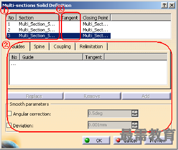This screenshot has height=150, width=178.
Task: Click the 0.5deg angular correction field
Action: click(x=110, y=113)
